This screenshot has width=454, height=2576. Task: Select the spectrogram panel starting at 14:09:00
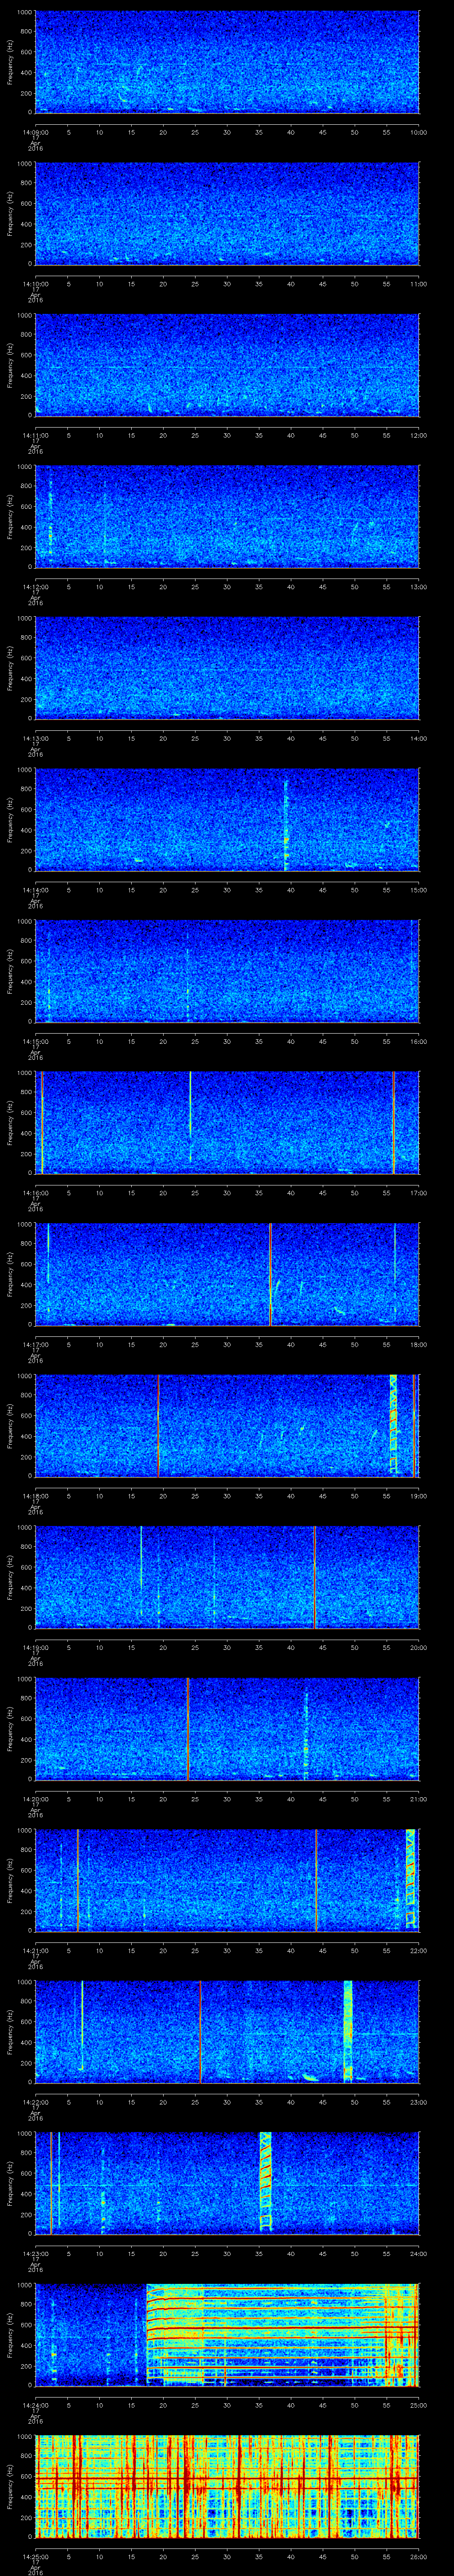click(x=227, y=62)
